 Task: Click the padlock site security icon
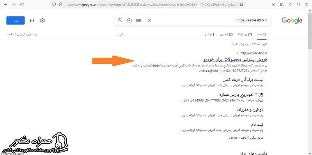click(60, 4)
